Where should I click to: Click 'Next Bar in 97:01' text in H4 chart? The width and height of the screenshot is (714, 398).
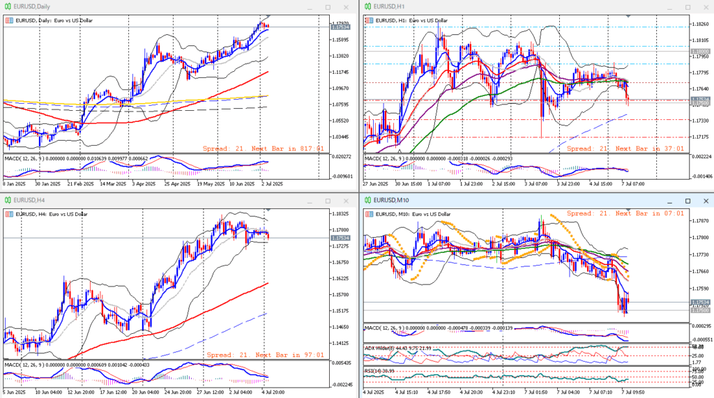click(x=289, y=355)
